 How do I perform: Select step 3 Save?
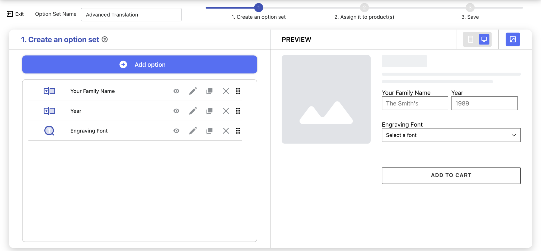470,7
